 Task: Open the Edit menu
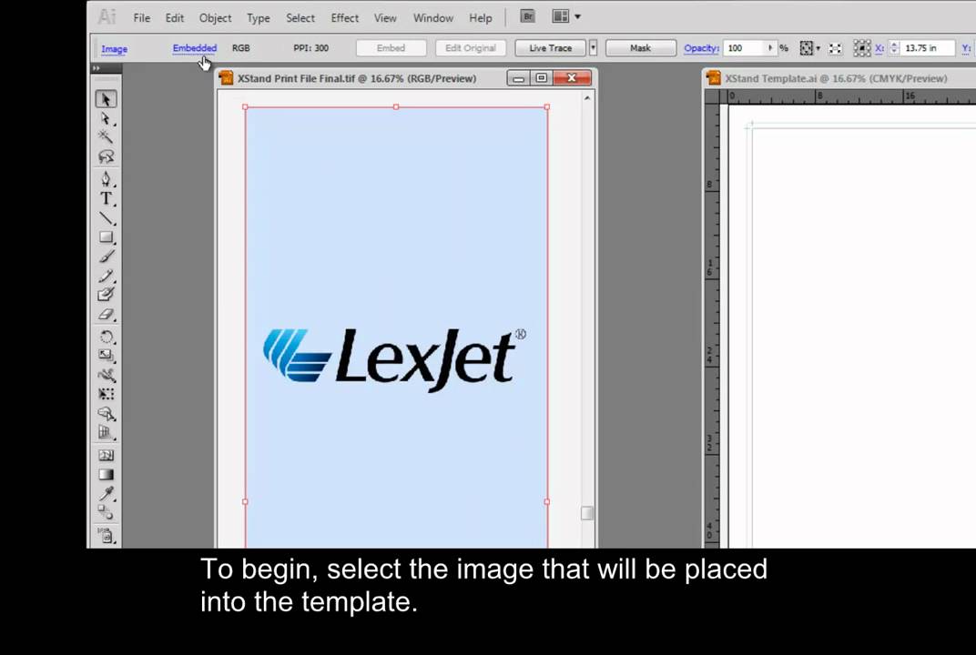point(174,18)
